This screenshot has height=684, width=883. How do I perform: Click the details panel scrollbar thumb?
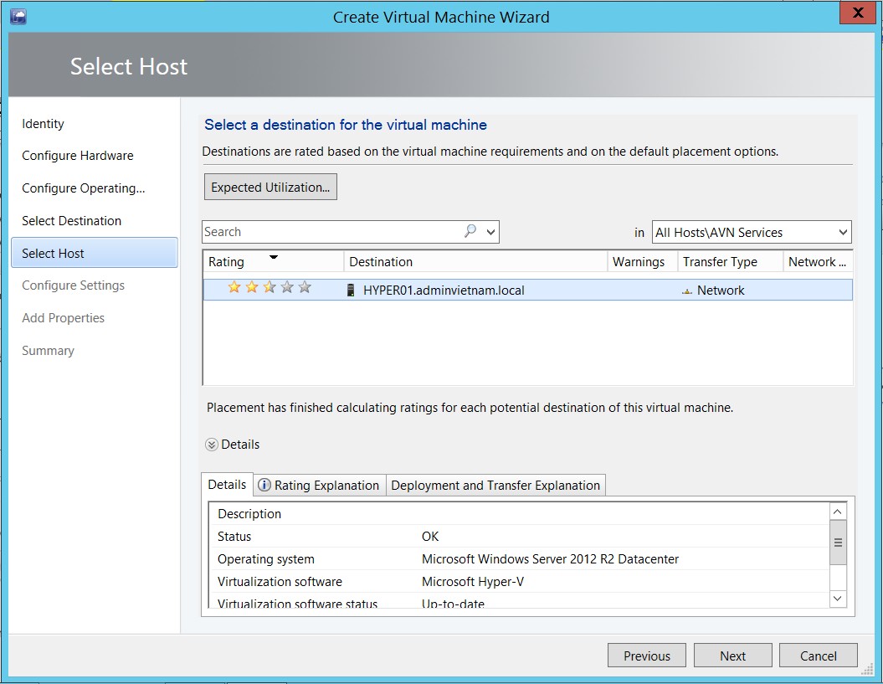click(838, 543)
